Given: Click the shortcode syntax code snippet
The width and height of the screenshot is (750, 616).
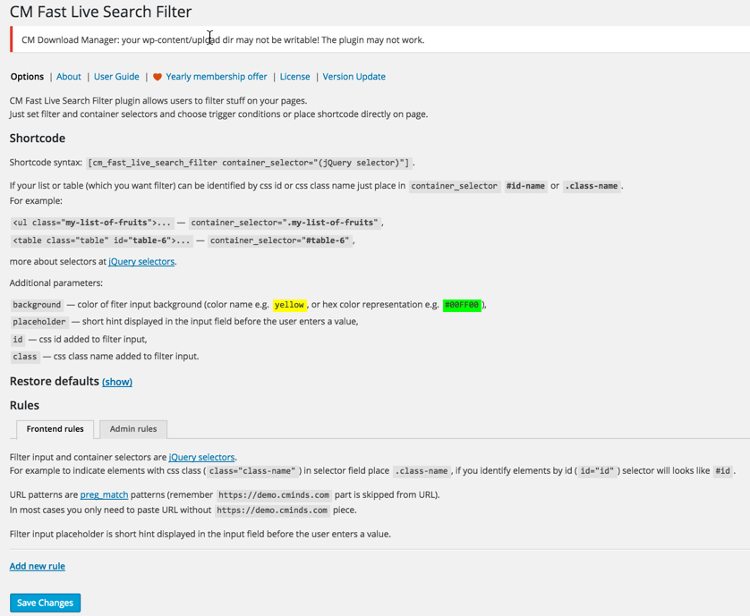Looking at the screenshot, I should [x=249, y=163].
